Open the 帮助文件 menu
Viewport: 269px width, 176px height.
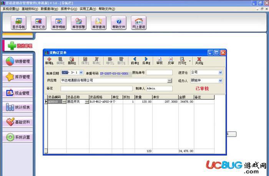tap(107, 9)
